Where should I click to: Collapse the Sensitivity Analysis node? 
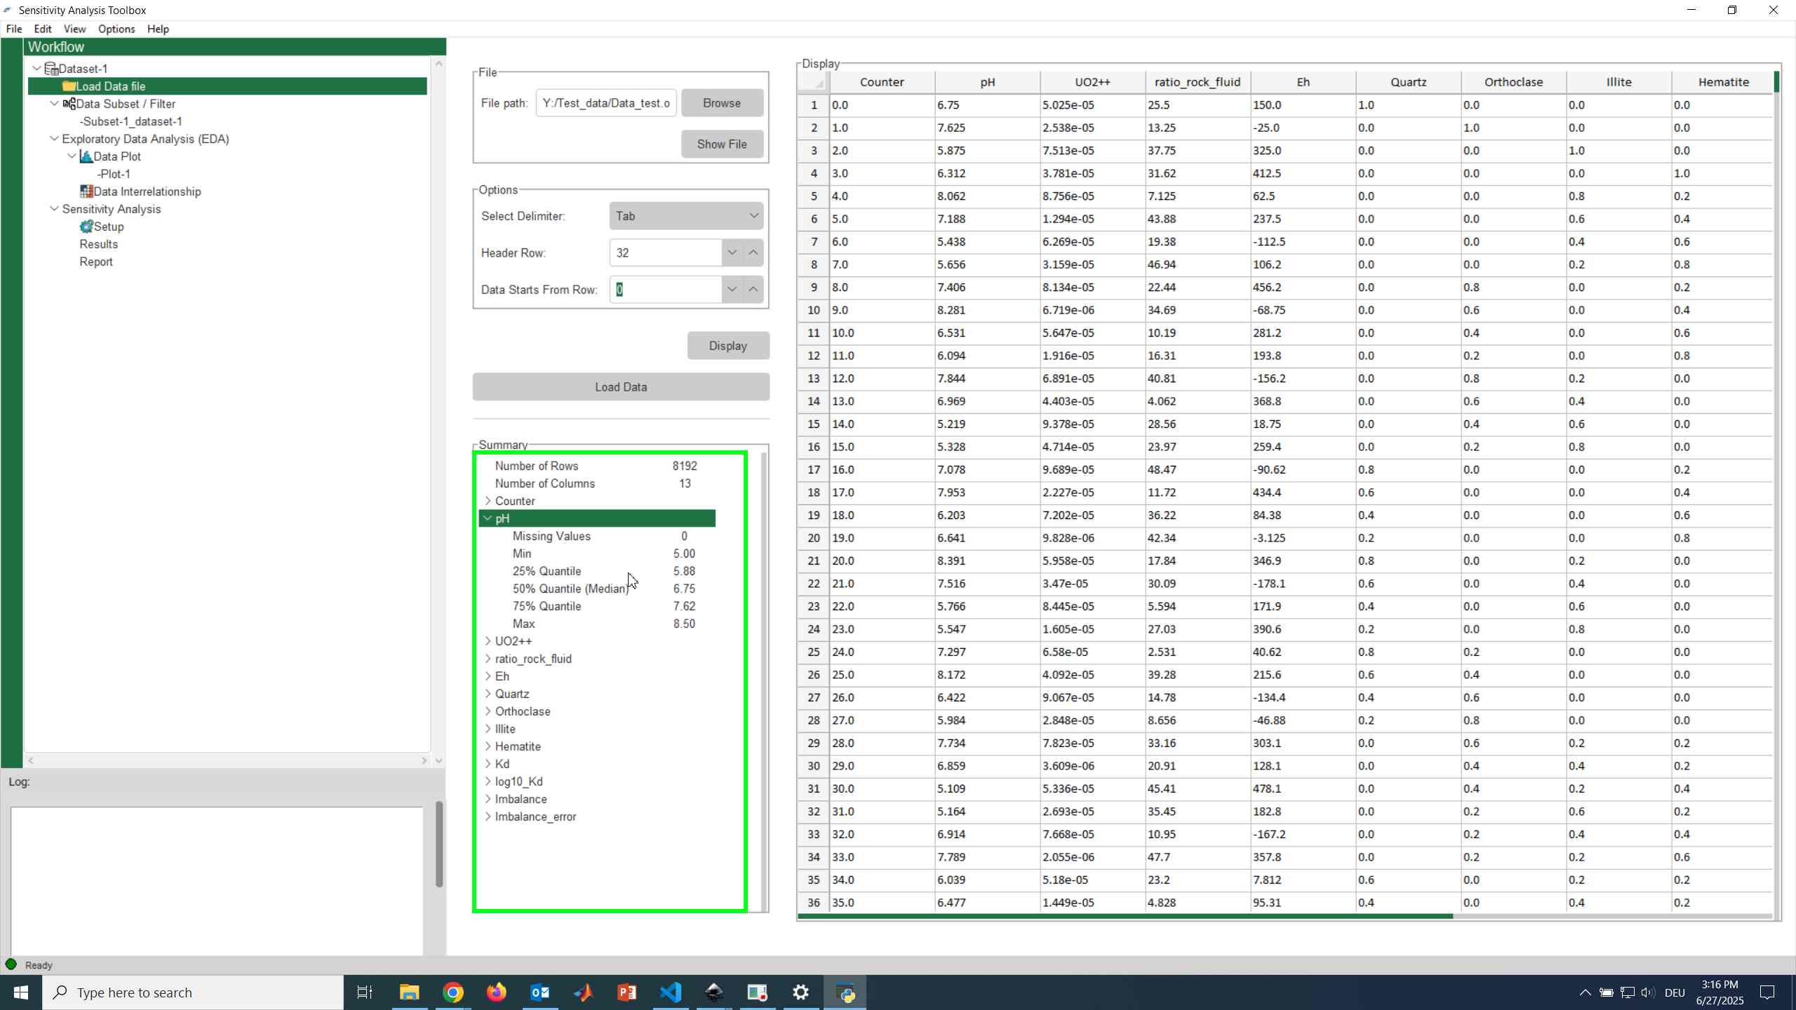coord(54,209)
